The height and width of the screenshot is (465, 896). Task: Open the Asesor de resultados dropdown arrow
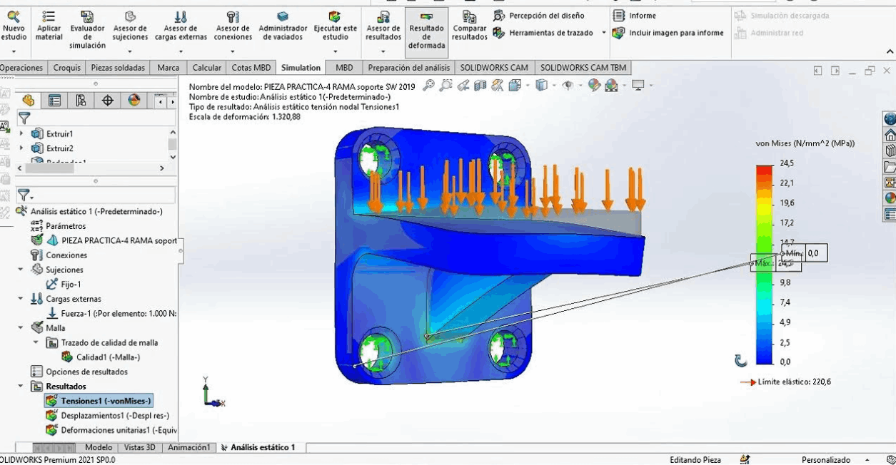383,51
